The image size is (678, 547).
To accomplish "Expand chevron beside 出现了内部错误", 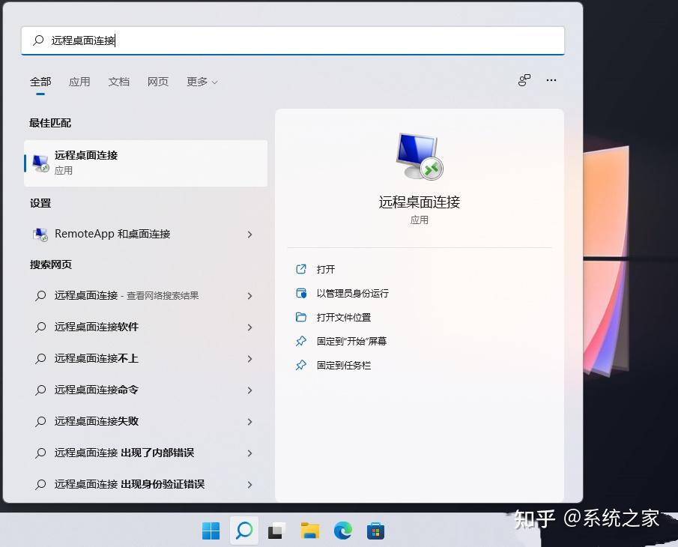I will (250, 453).
